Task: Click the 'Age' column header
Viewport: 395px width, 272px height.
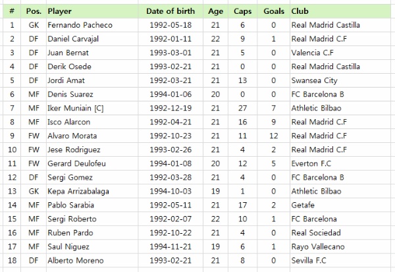Action: click(216, 11)
